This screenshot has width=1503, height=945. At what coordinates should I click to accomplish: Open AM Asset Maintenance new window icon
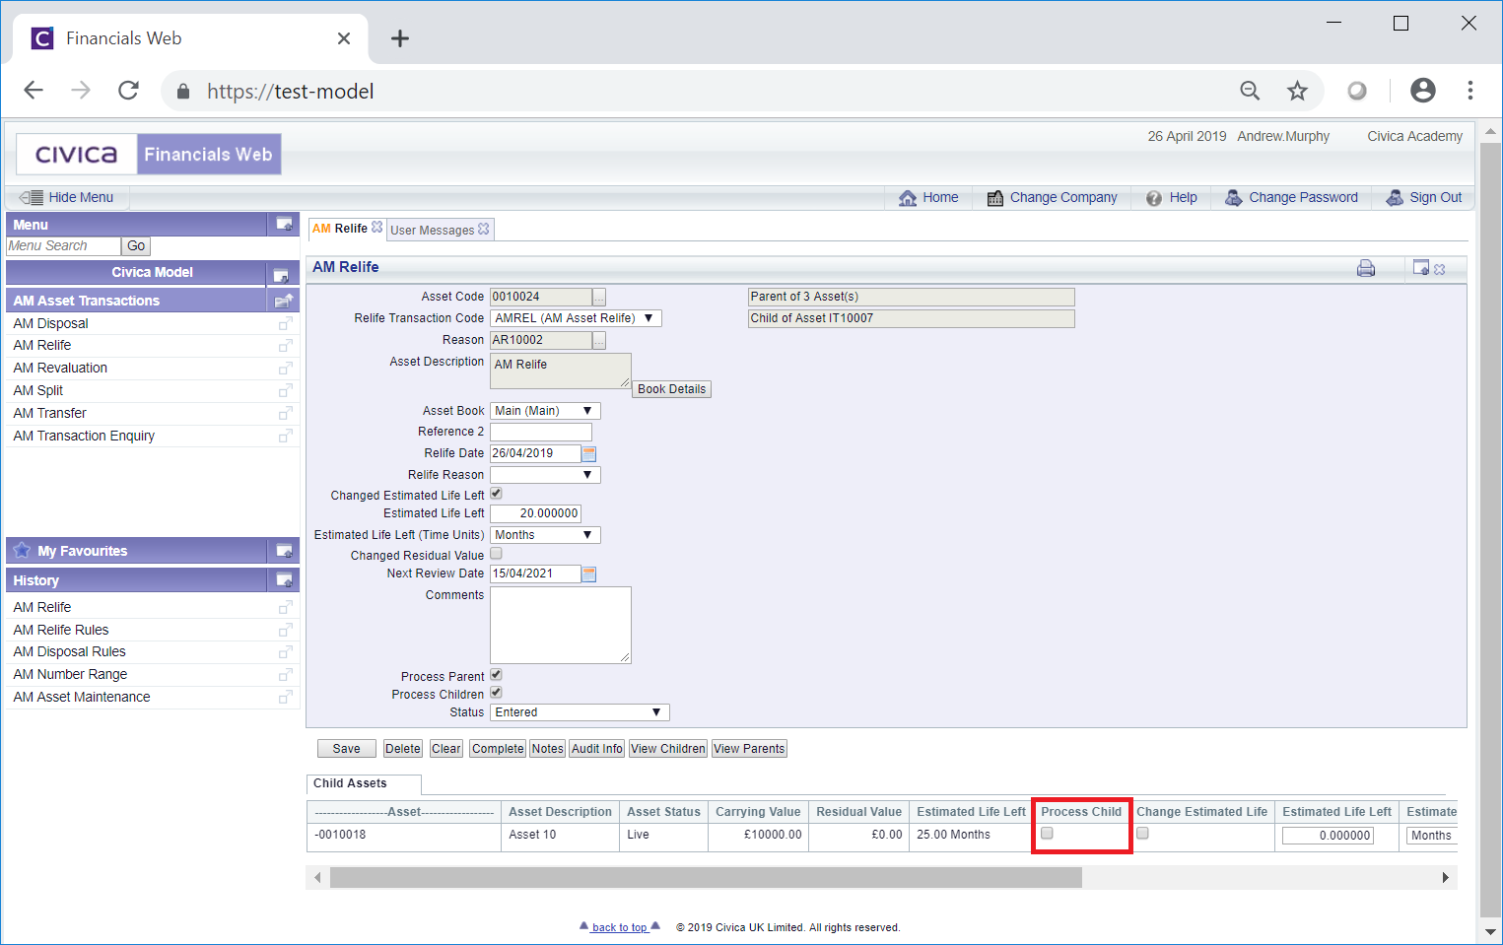point(286,697)
